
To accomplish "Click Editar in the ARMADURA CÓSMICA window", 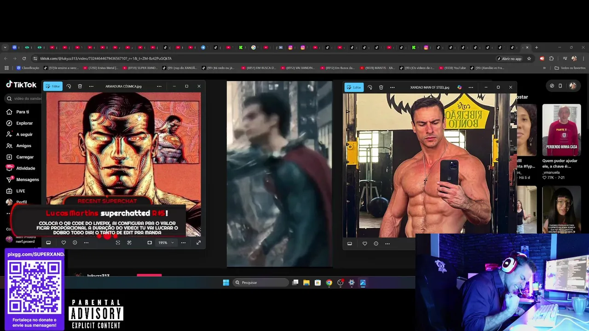I will pyautogui.click(x=53, y=86).
